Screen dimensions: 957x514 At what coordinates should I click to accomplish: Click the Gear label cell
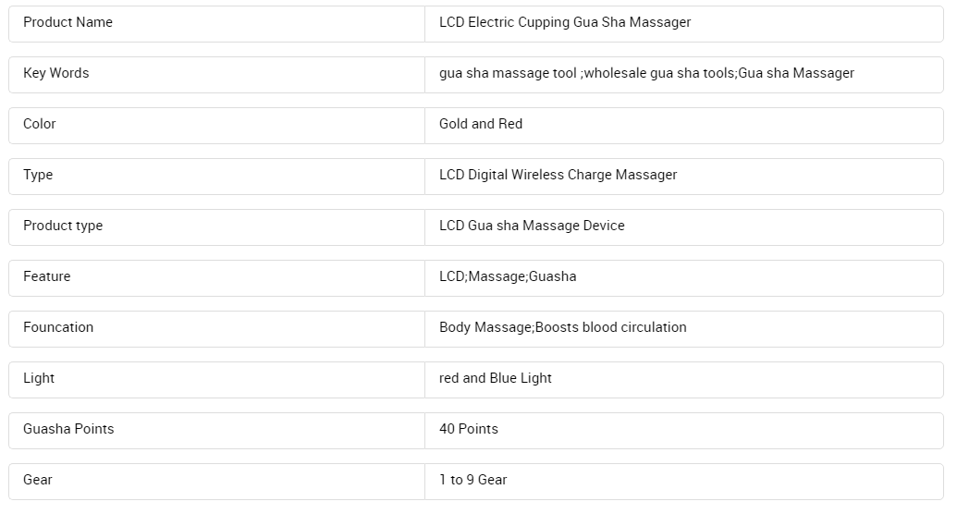tap(216, 482)
